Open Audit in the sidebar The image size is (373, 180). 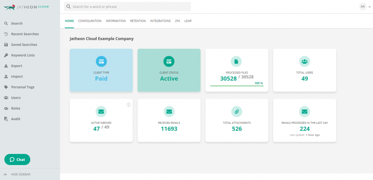[x=16, y=119]
